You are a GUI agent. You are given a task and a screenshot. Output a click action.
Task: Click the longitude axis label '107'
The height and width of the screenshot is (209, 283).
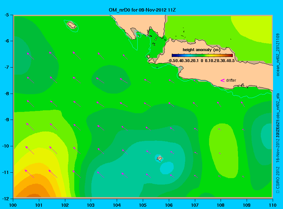(x=195, y=205)
